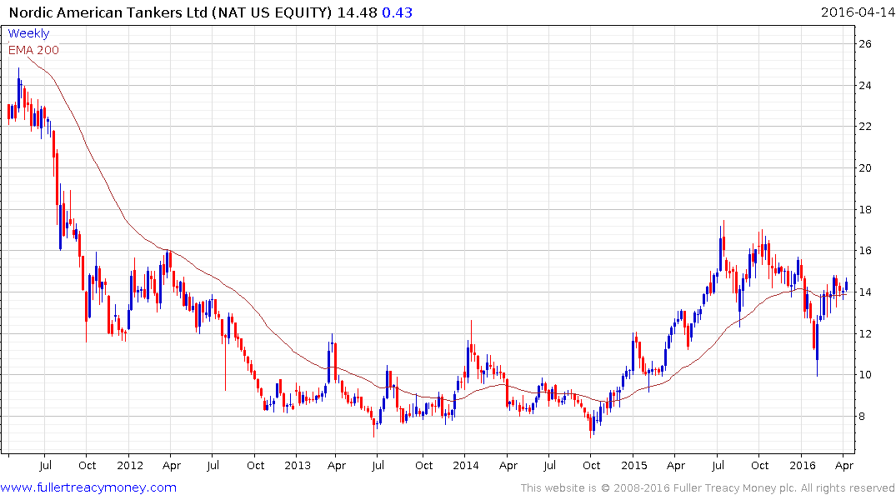Image resolution: width=896 pixels, height=500 pixels.
Task: Click the '14' price axis label
Action: point(864,292)
